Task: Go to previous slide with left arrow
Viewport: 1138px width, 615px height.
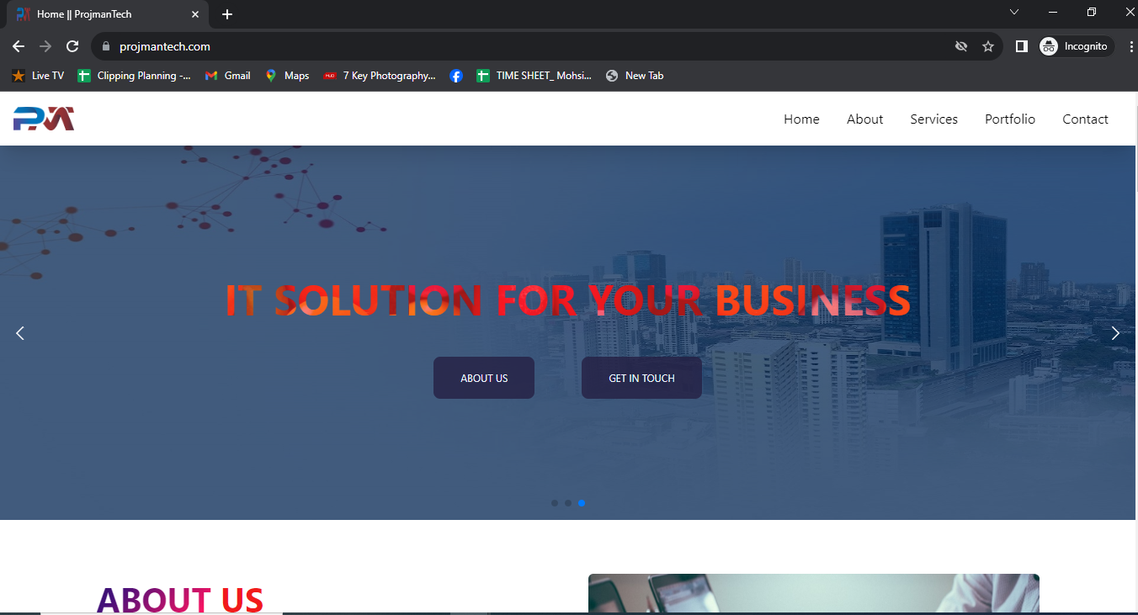Action: pyautogui.click(x=20, y=333)
